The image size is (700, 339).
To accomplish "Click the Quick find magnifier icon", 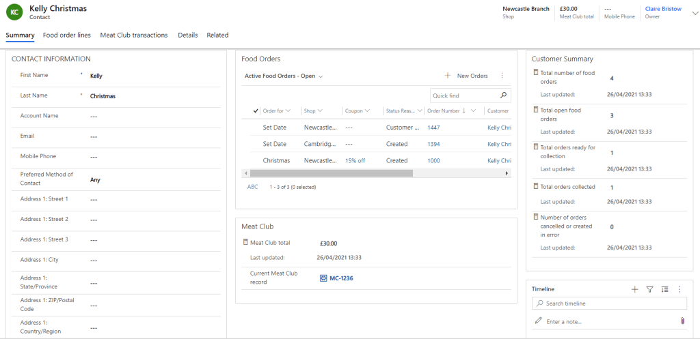I will pos(504,95).
